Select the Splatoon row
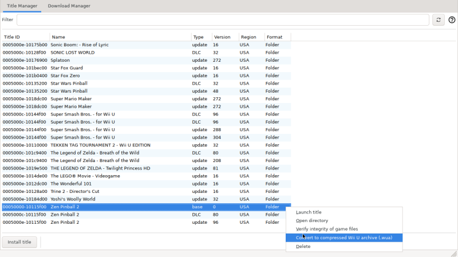 tap(147, 60)
